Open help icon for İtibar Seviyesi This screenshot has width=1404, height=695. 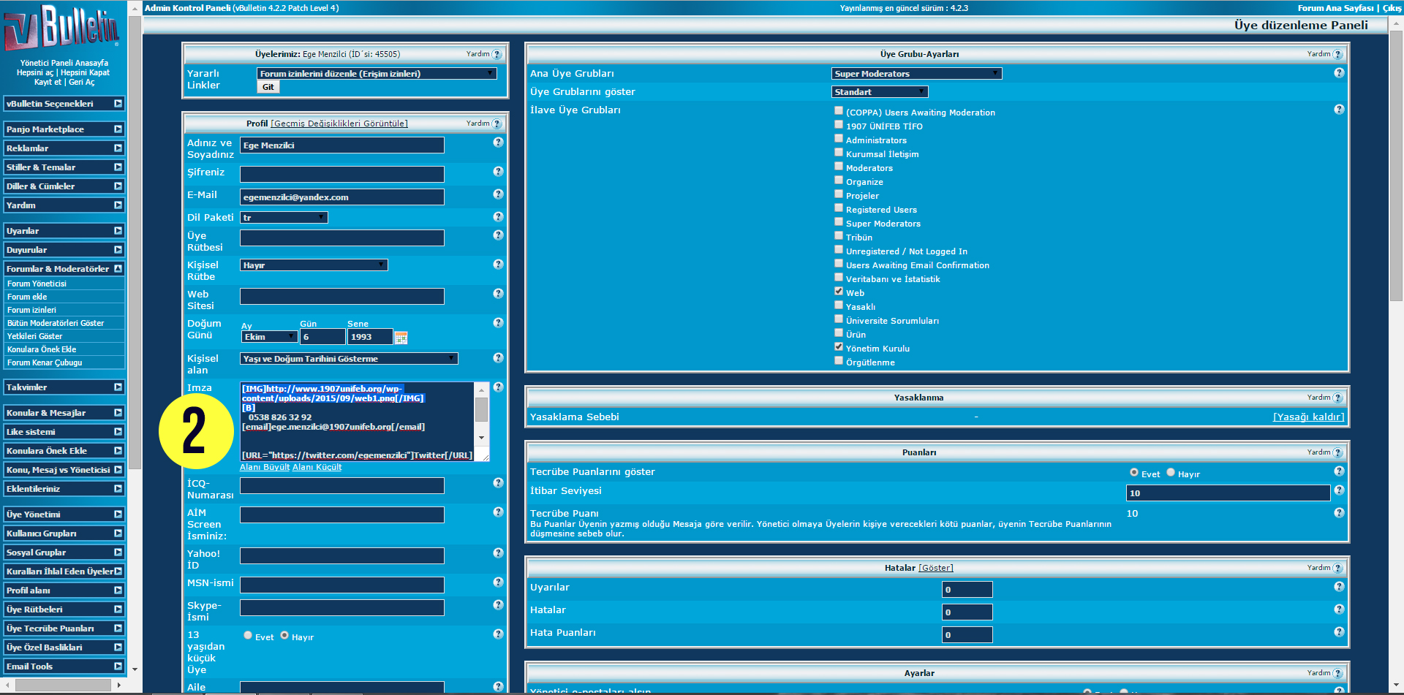tap(1339, 490)
